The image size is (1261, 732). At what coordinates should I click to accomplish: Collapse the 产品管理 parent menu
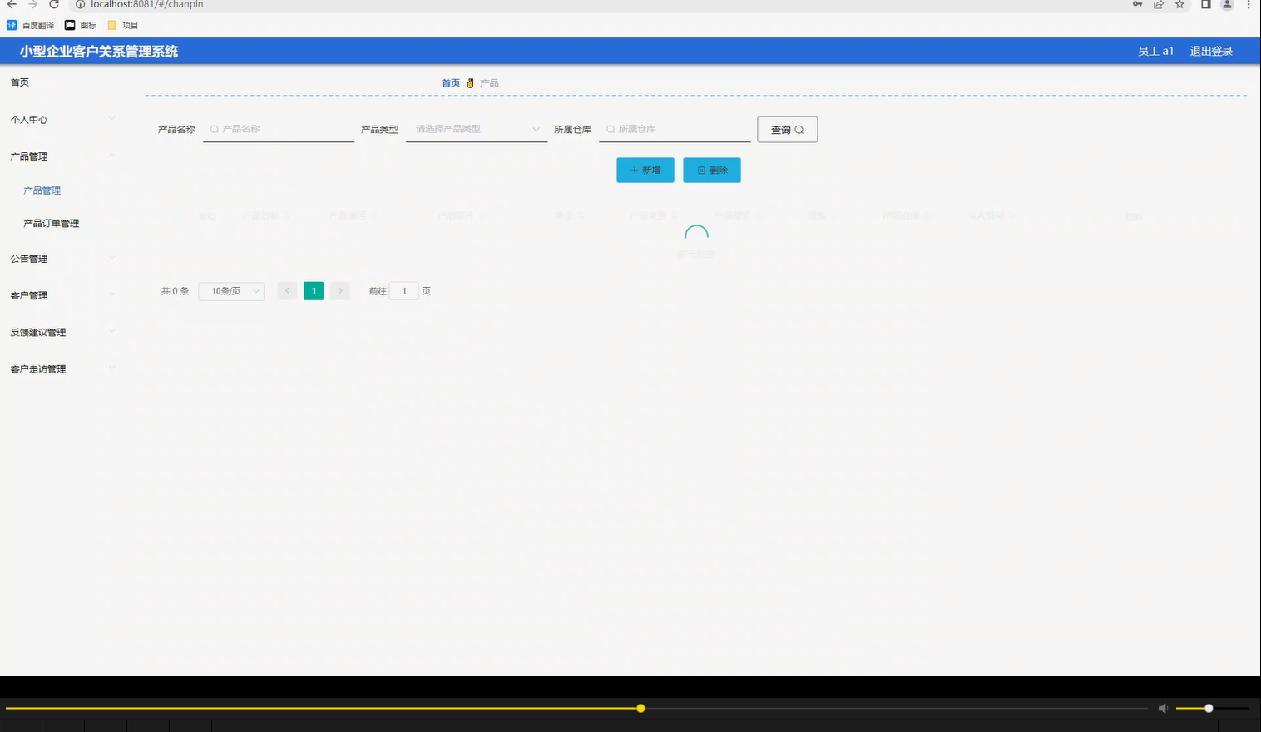coord(62,156)
